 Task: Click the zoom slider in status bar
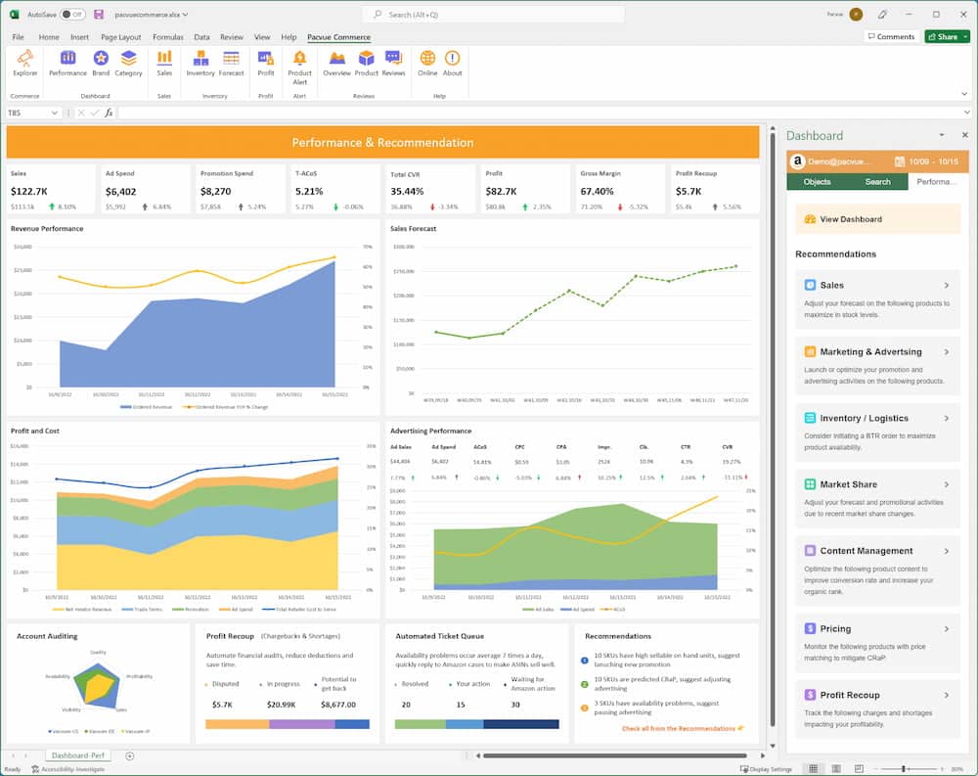coord(903,769)
